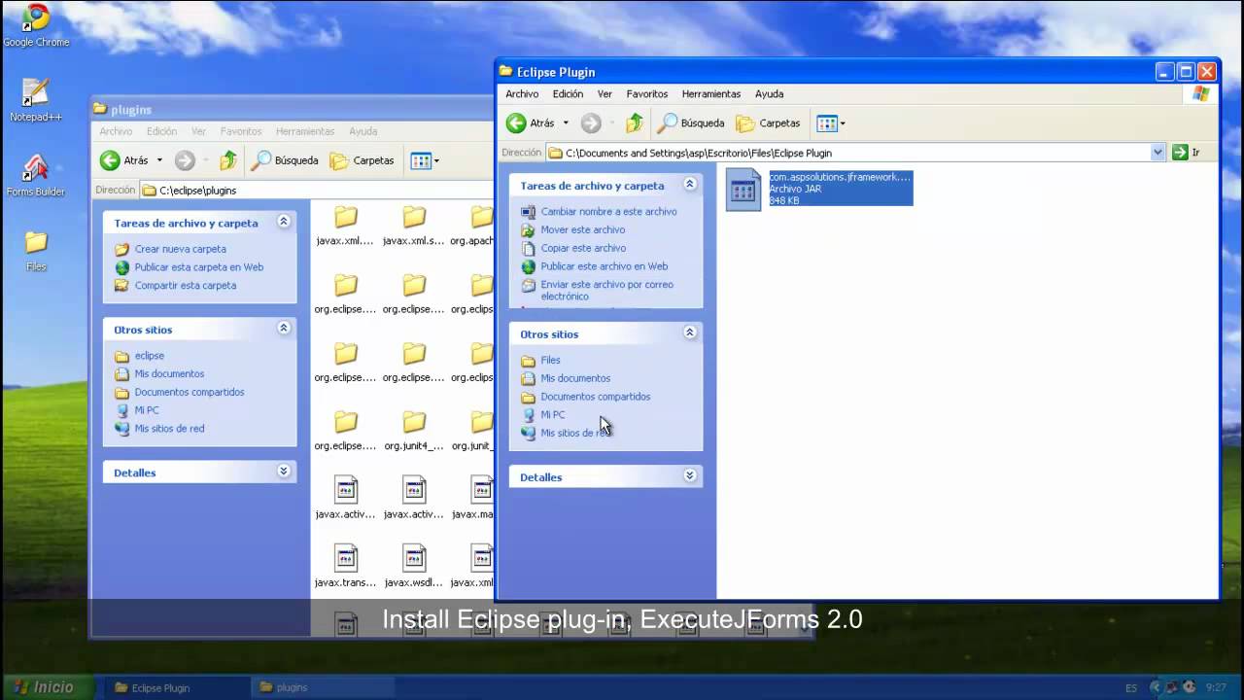Go up one folder in Eclipse Plugin window

point(635,123)
